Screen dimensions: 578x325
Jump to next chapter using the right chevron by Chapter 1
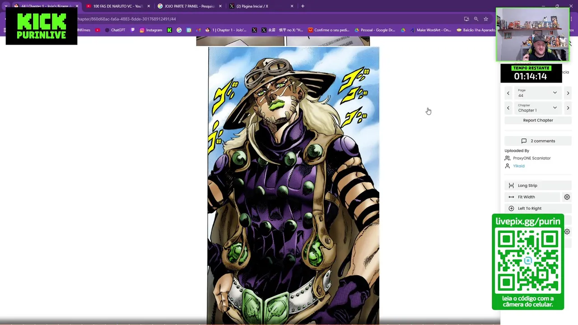[x=568, y=108]
